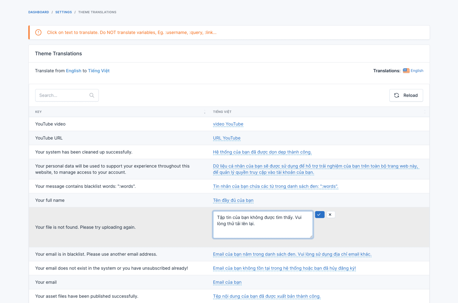Cancel editing with the X button
The height and width of the screenshot is (303, 458).
[x=330, y=215]
